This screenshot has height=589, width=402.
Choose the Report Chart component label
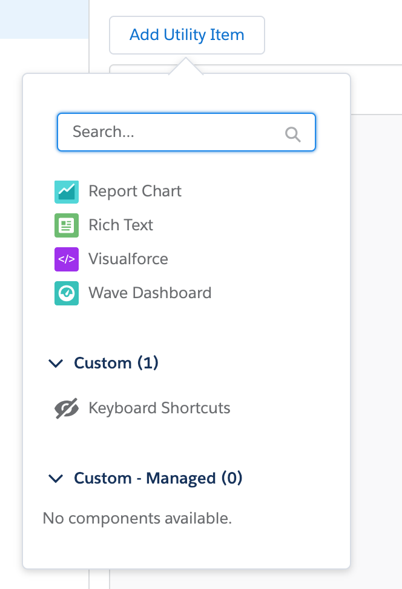coord(135,191)
